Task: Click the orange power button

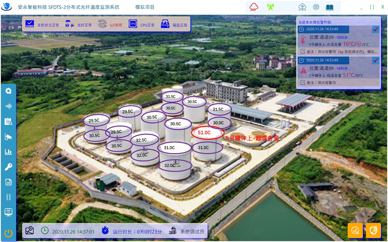Action: [x=8, y=233]
